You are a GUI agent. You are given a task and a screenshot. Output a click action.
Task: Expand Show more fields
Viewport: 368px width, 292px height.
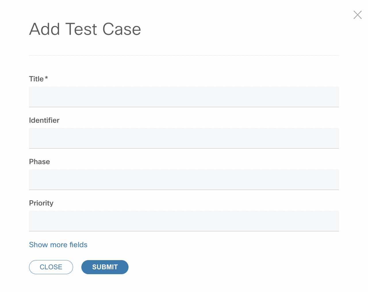click(58, 245)
